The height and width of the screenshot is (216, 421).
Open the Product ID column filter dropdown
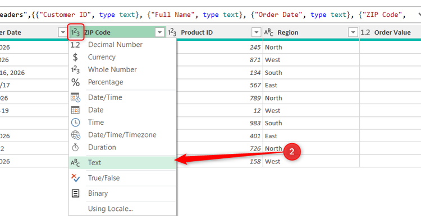point(256,32)
